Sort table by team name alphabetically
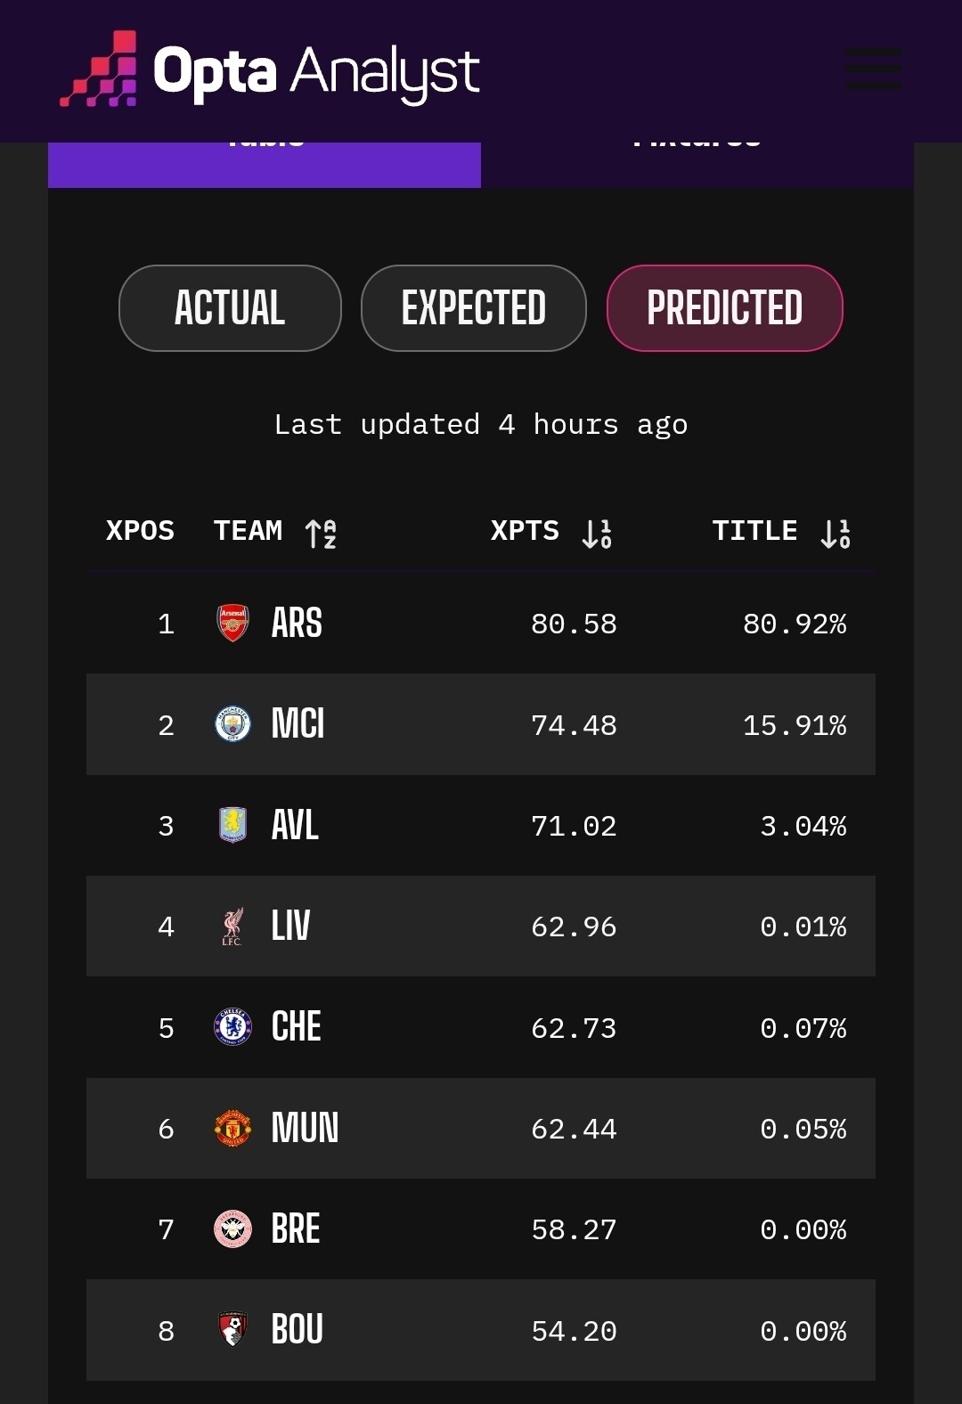The height and width of the screenshot is (1404, 962). tap(320, 533)
